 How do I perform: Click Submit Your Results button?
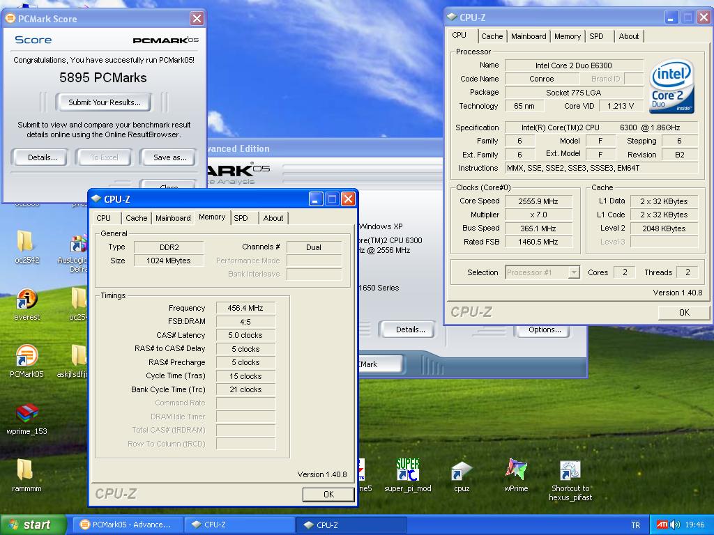[x=105, y=102]
